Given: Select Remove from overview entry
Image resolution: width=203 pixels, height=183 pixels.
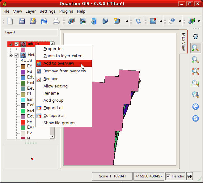Looking at the screenshot, I should (x=64, y=71).
